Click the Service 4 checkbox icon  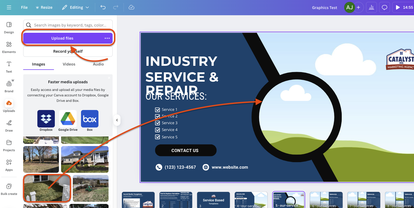click(x=157, y=130)
